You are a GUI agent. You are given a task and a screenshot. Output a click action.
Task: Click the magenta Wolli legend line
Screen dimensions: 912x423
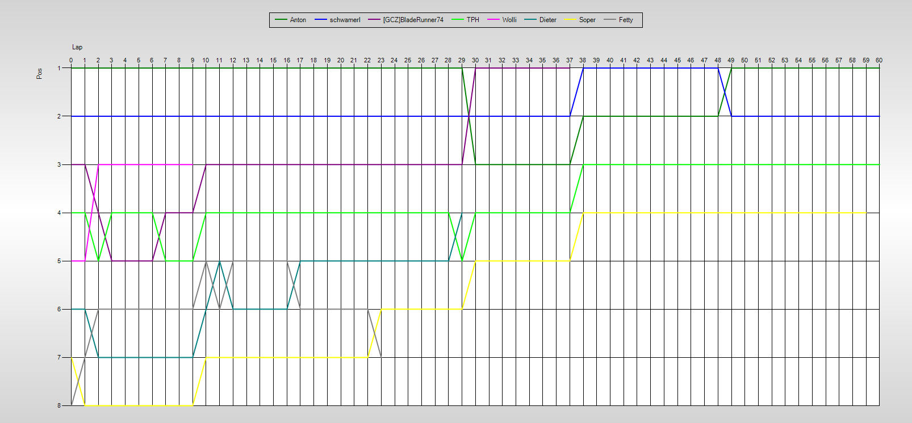pyautogui.click(x=493, y=20)
